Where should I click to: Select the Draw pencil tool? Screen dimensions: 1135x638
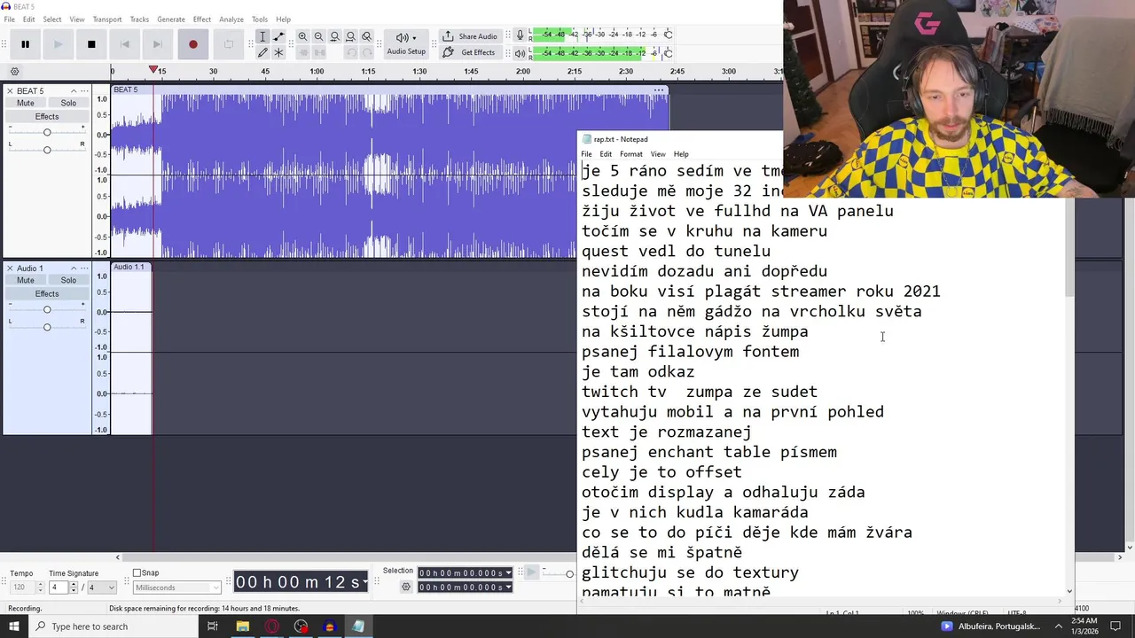(x=262, y=52)
